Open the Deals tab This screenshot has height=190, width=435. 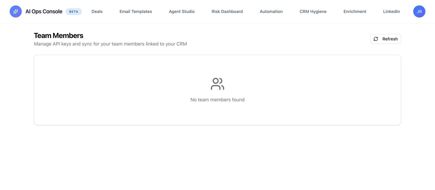[x=97, y=11]
